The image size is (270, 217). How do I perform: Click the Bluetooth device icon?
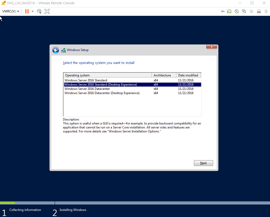(266, 11)
